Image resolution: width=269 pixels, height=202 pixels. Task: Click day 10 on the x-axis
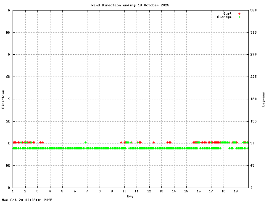124,192
